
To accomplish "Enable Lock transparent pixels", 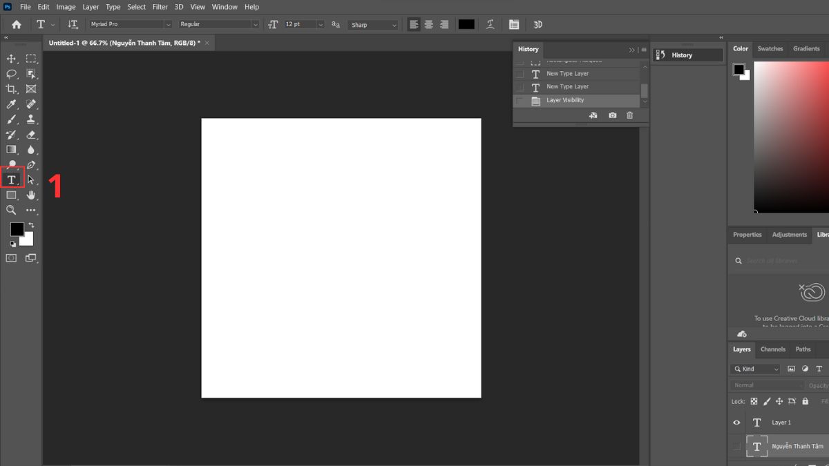I will tap(754, 401).
